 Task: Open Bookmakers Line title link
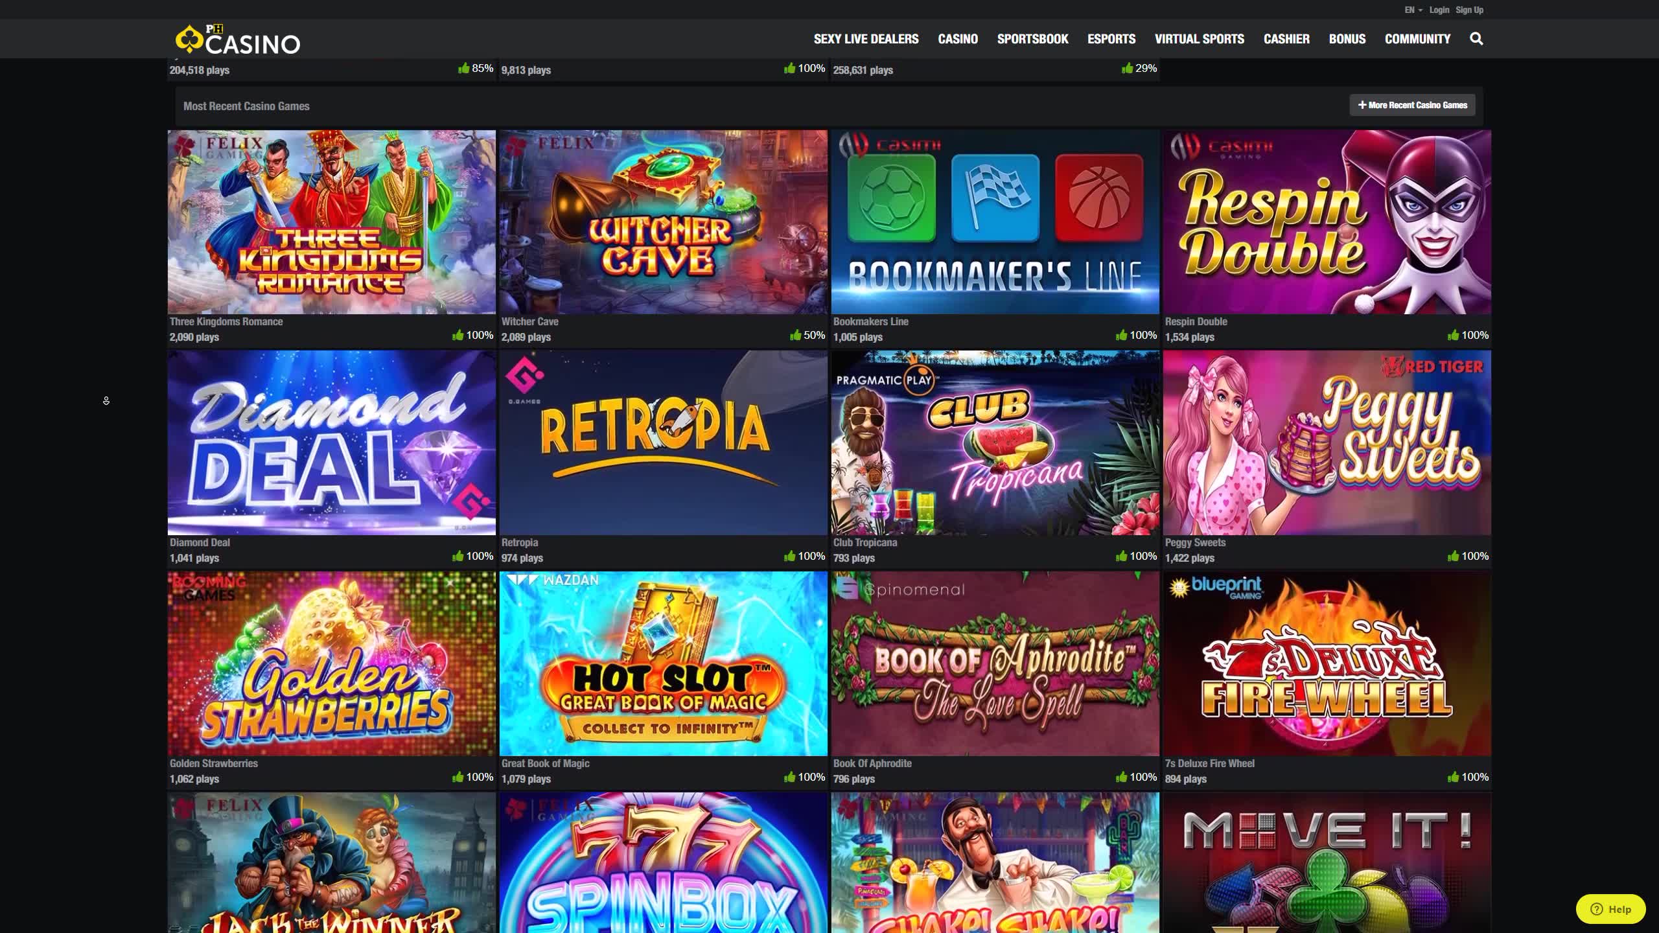[870, 321]
